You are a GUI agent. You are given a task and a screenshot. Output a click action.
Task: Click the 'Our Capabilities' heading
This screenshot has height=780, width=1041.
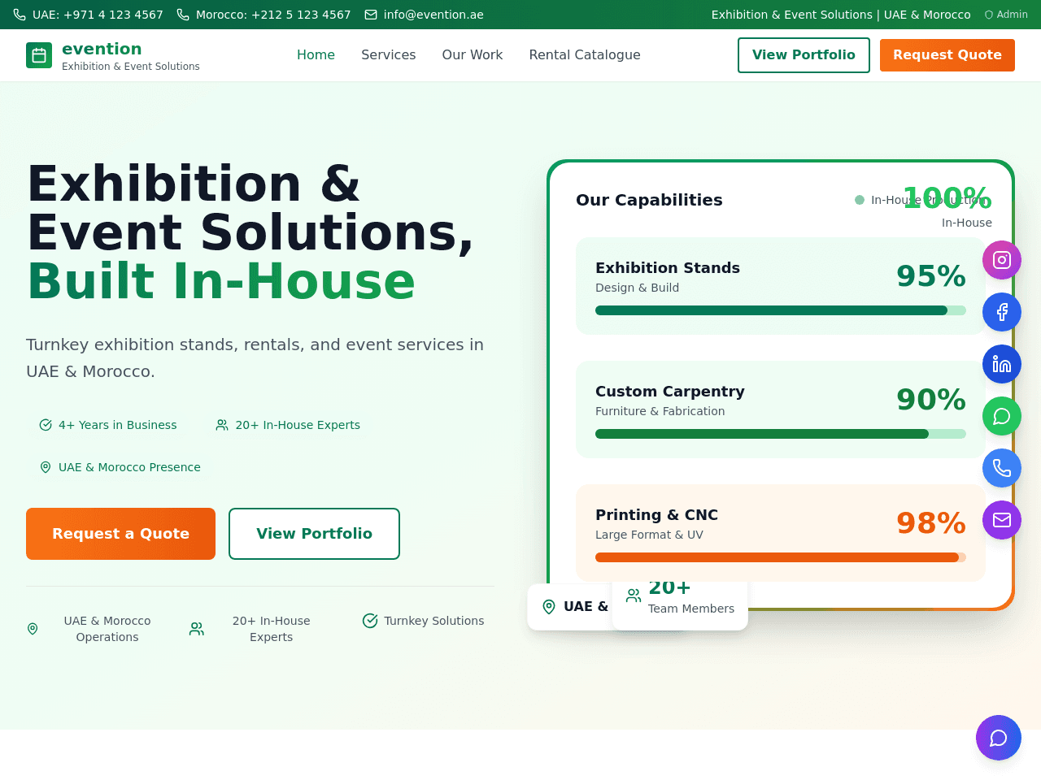point(649,200)
